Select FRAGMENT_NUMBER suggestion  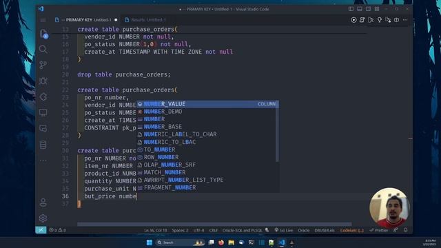[206, 187]
